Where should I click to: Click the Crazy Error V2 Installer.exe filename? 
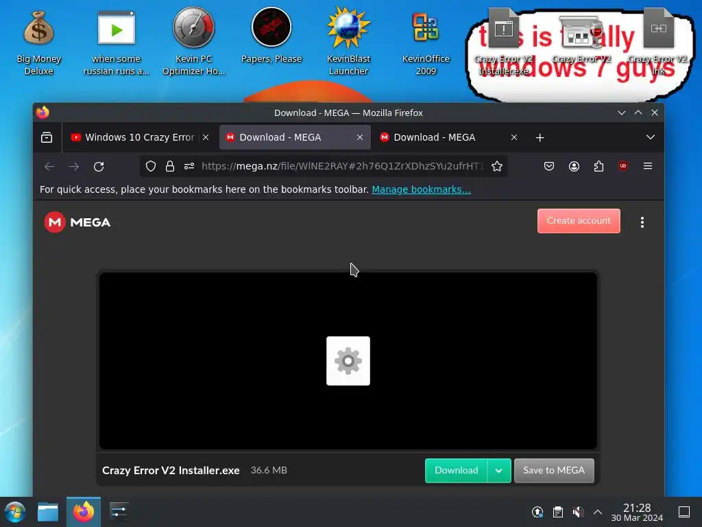[171, 471]
